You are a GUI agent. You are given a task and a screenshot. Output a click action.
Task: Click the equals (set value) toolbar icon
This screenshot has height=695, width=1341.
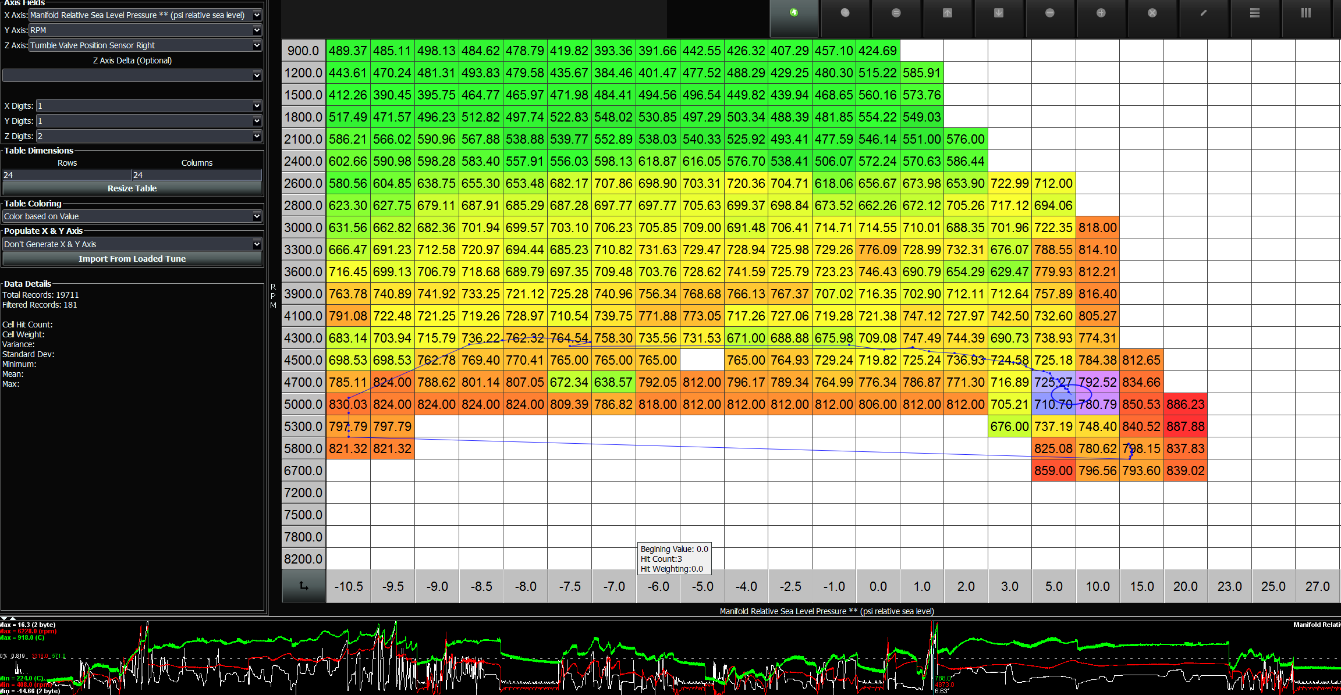coord(896,13)
